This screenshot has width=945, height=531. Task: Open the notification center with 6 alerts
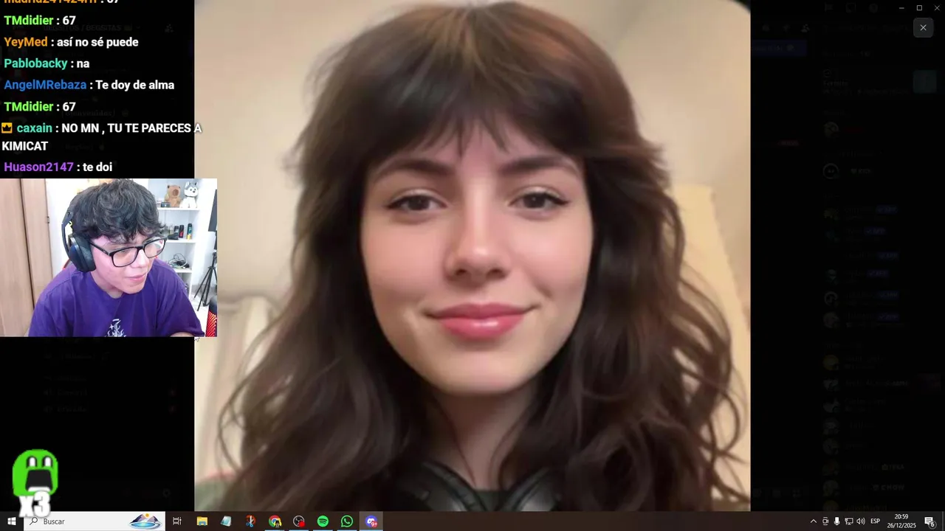930,521
